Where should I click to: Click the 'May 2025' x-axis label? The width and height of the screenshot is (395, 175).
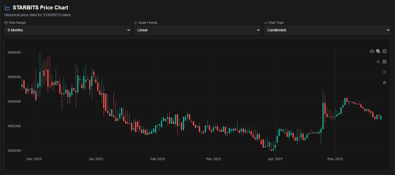point(335,159)
